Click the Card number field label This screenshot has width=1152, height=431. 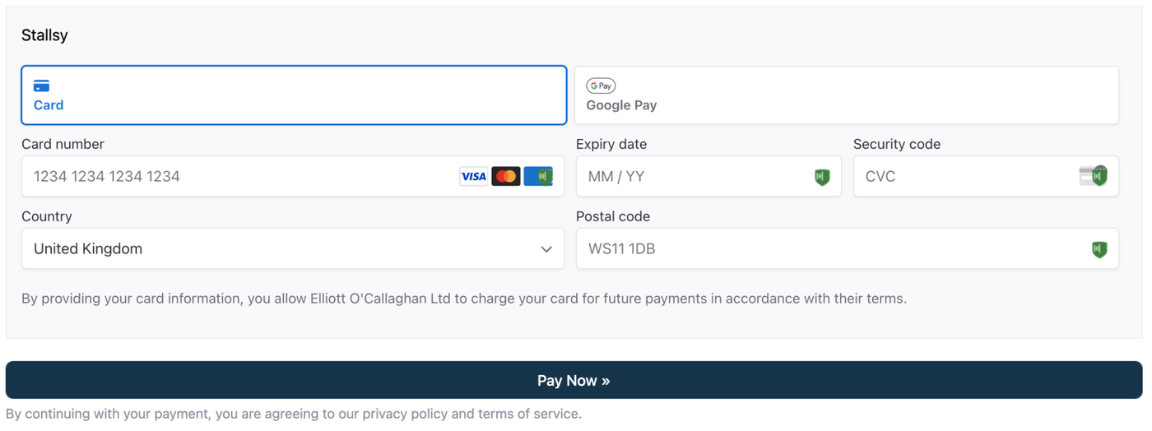coord(63,144)
